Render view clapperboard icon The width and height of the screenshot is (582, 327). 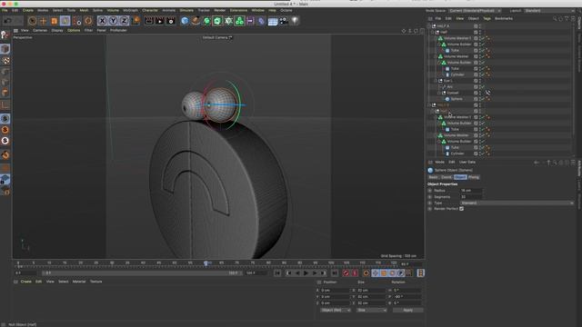[x=149, y=21]
